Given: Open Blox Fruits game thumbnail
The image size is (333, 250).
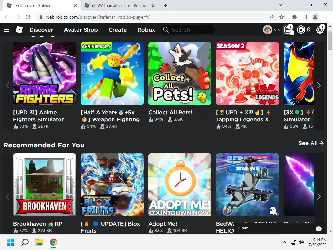Looking at the screenshot, I should point(112,185).
